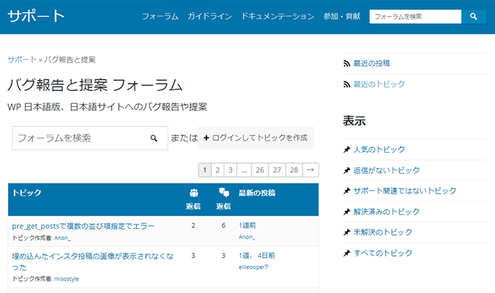Open the フォーラム menu item

160,16
